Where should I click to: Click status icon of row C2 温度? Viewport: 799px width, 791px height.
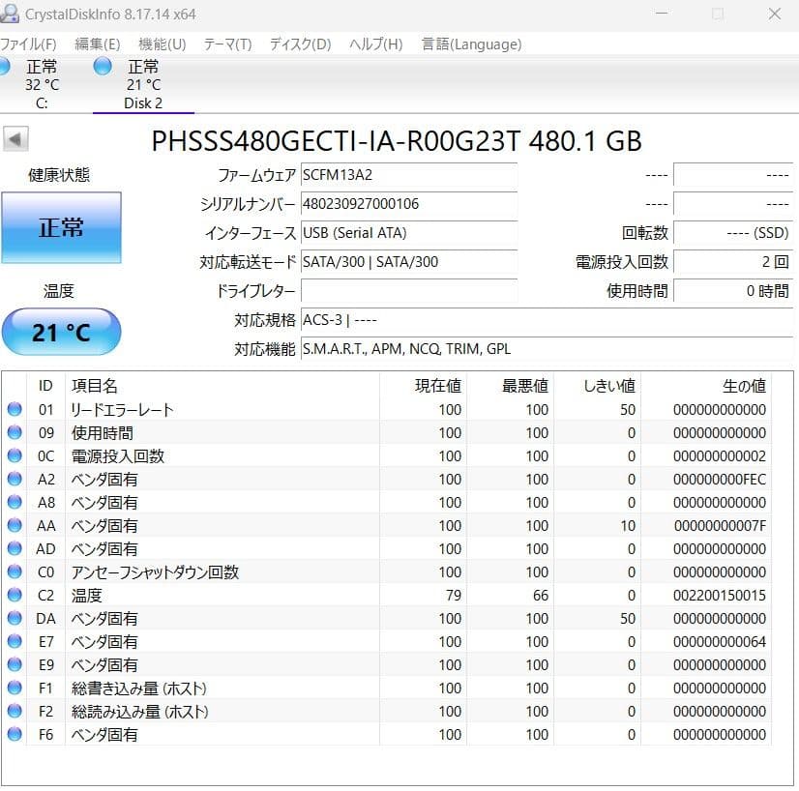tap(15, 595)
